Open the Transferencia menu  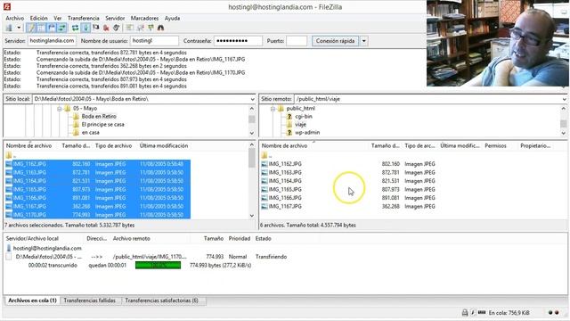pos(83,18)
